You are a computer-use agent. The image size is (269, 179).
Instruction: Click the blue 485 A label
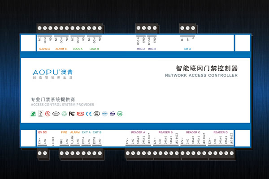[x=187, y=49]
